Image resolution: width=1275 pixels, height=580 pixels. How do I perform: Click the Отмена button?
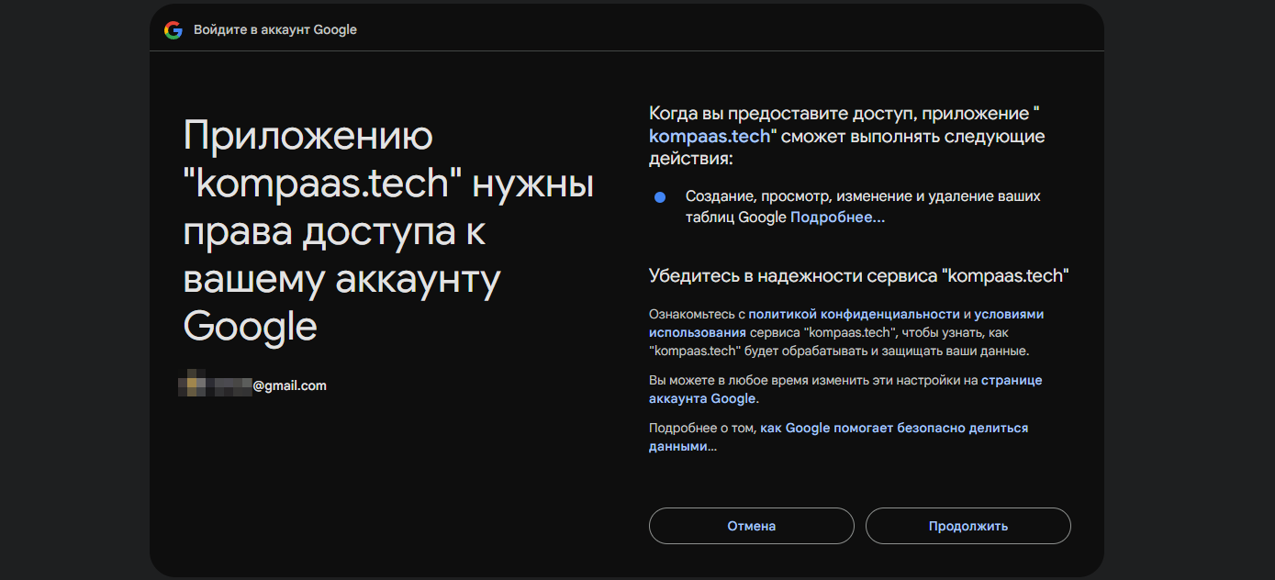point(752,526)
